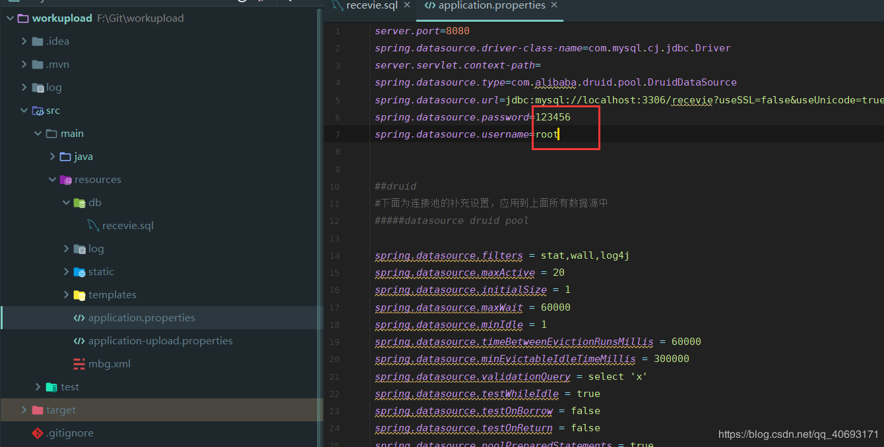This screenshot has height=447, width=884.
Task: Click the minEvictableIdleTimeMillis = 300000 line
Action: [532, 359]
